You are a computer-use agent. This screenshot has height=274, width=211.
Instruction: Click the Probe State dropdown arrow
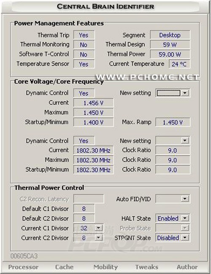coord(185,228)
